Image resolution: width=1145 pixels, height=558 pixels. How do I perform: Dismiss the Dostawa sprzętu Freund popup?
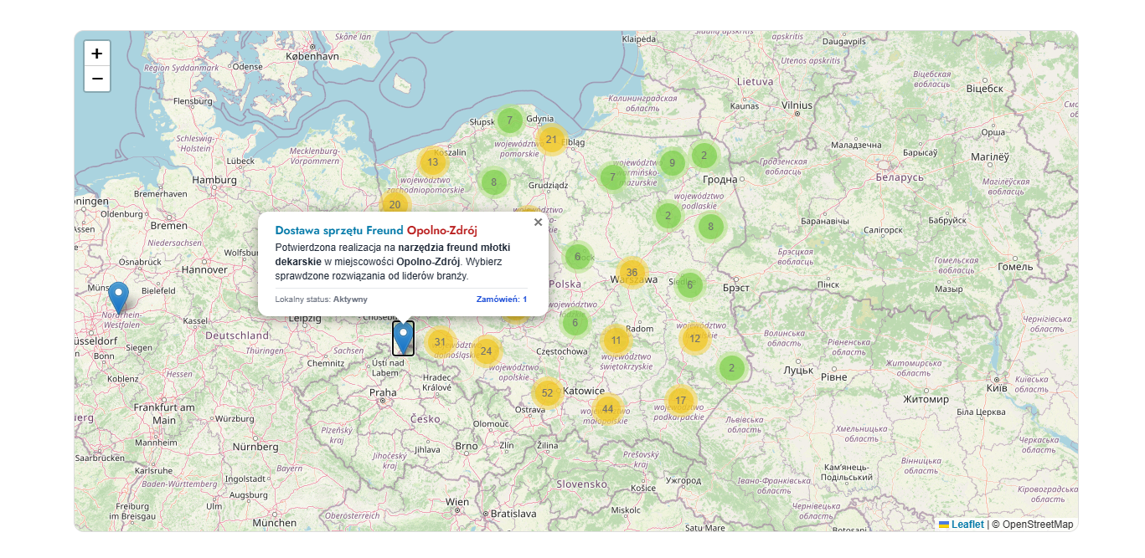(539, 222)
